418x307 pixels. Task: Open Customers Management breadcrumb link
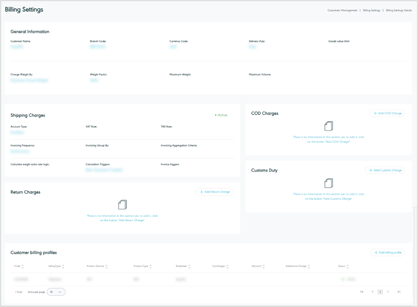pyautogui.click(x=342, y=10)
